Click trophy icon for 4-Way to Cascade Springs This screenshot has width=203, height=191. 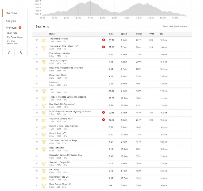click(x=44, y=98)
